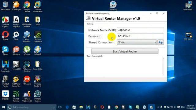Open Recycle Bin desktop icon

point(6,6)
